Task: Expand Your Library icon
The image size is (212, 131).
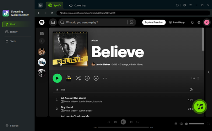Action: [x=42, y=34]
